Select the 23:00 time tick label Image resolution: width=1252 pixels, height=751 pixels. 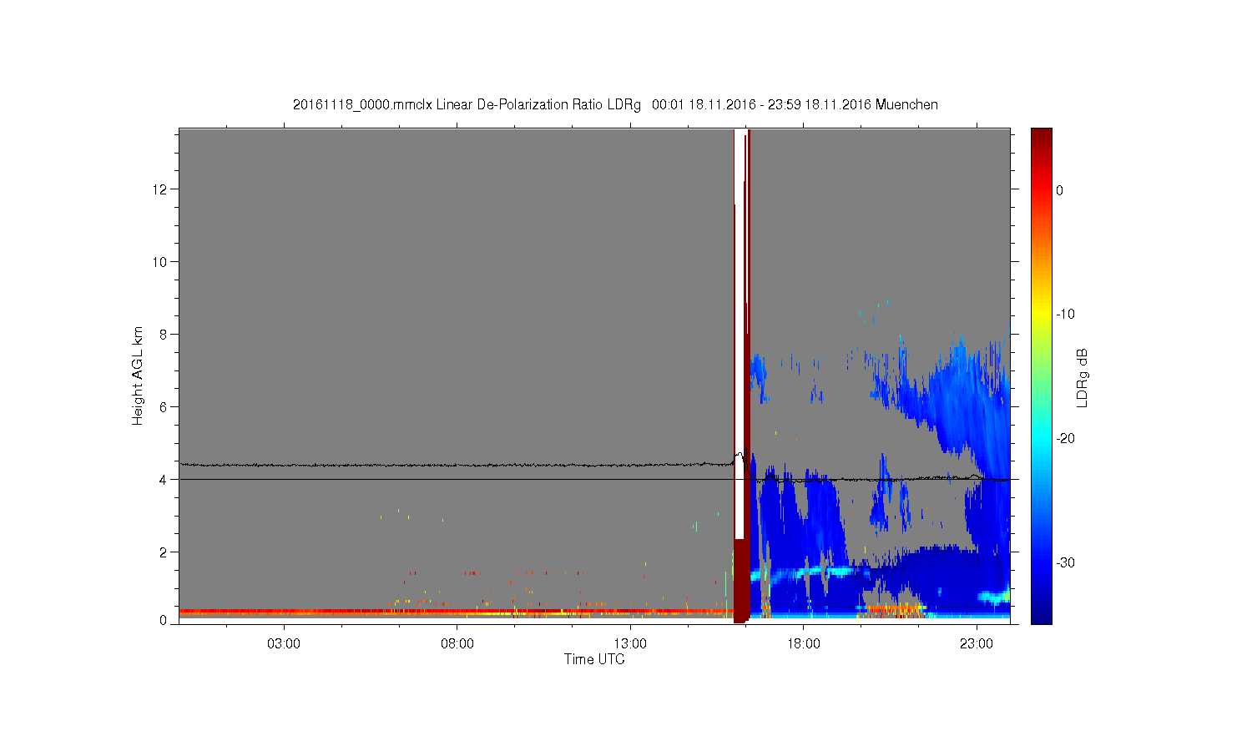coord(977,644)
